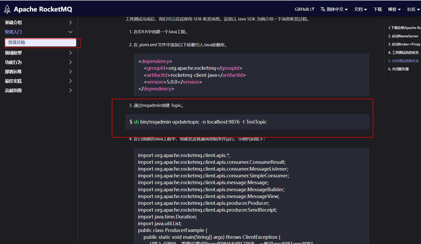Jump to 5. SDK测试消息收发 section
Image resolution: width=421 pixels, height=244 pixels.
click(x=403, y=61)
